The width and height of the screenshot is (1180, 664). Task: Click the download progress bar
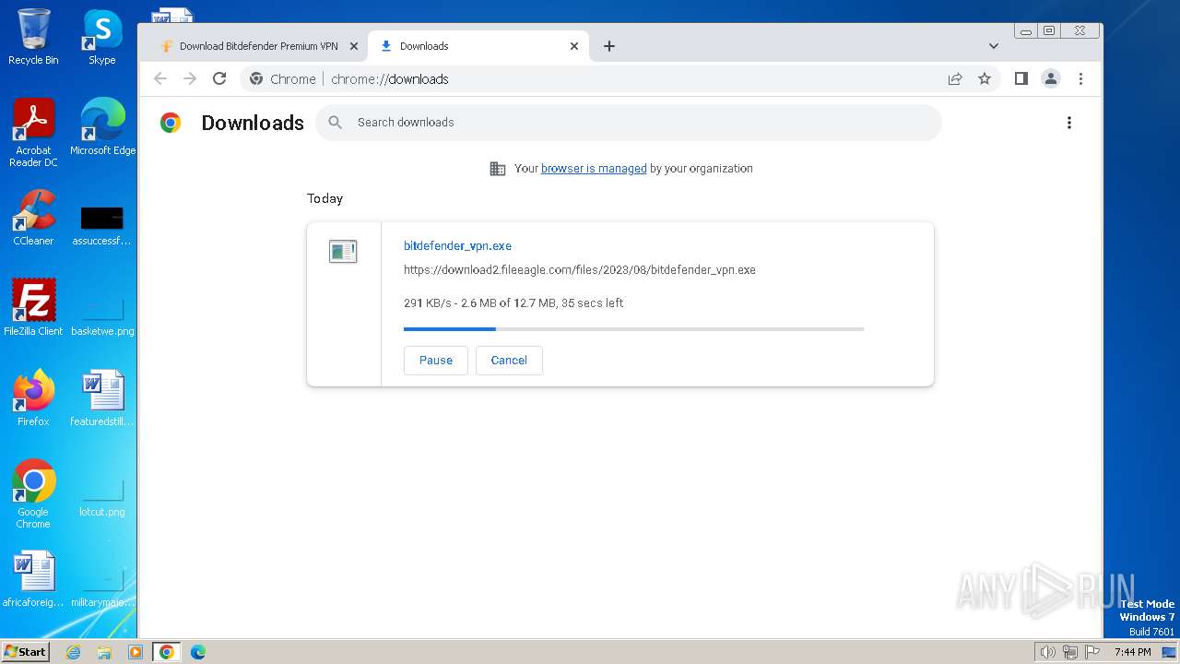point(633,329)
